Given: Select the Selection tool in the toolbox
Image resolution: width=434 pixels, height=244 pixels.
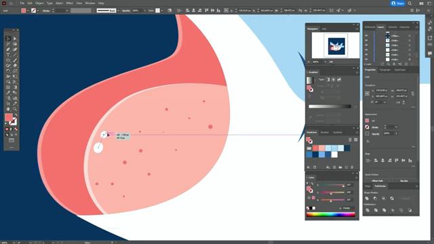Looking at the screenshot, I should [8, 39].
